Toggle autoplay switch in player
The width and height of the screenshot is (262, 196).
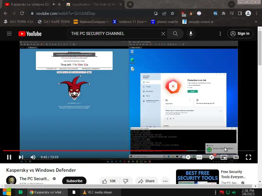[186, 157]
